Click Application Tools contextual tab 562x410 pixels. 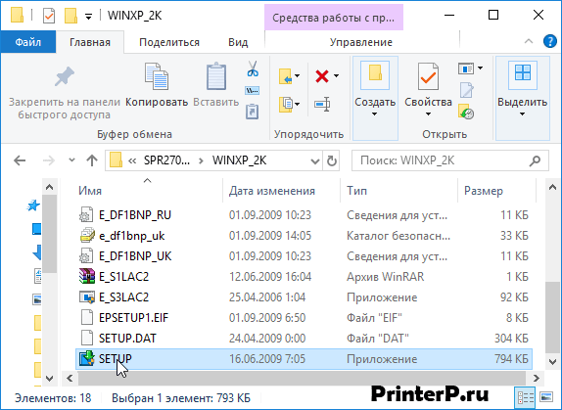click(x=334, y=18)
